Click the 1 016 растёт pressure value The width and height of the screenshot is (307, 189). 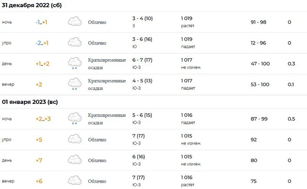pos(188,181)
